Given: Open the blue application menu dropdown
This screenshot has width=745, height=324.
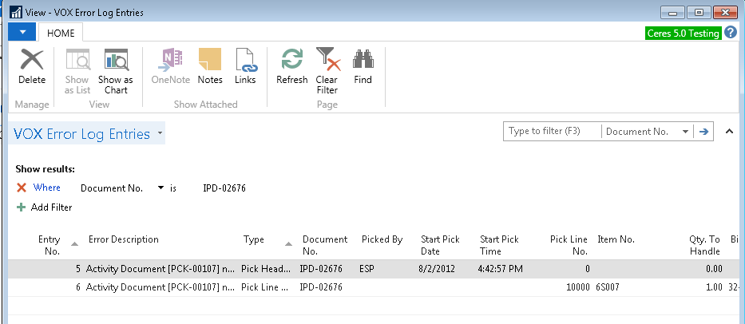Looking at the screenshot, I should coord(22,33).
